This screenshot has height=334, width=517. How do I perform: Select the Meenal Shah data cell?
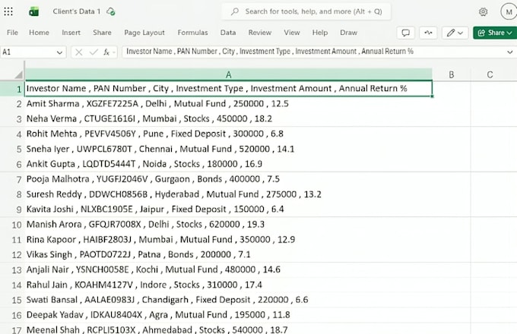coord(229,329)
